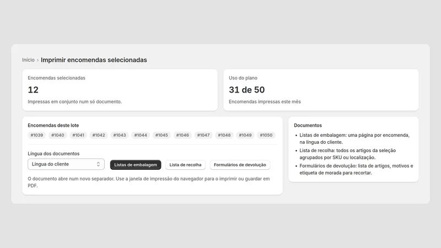Image resolution: width=441 pixels, height=248 pixels.
Task: Click the Encomendas impressas este mês text
Action: [265, 101]
